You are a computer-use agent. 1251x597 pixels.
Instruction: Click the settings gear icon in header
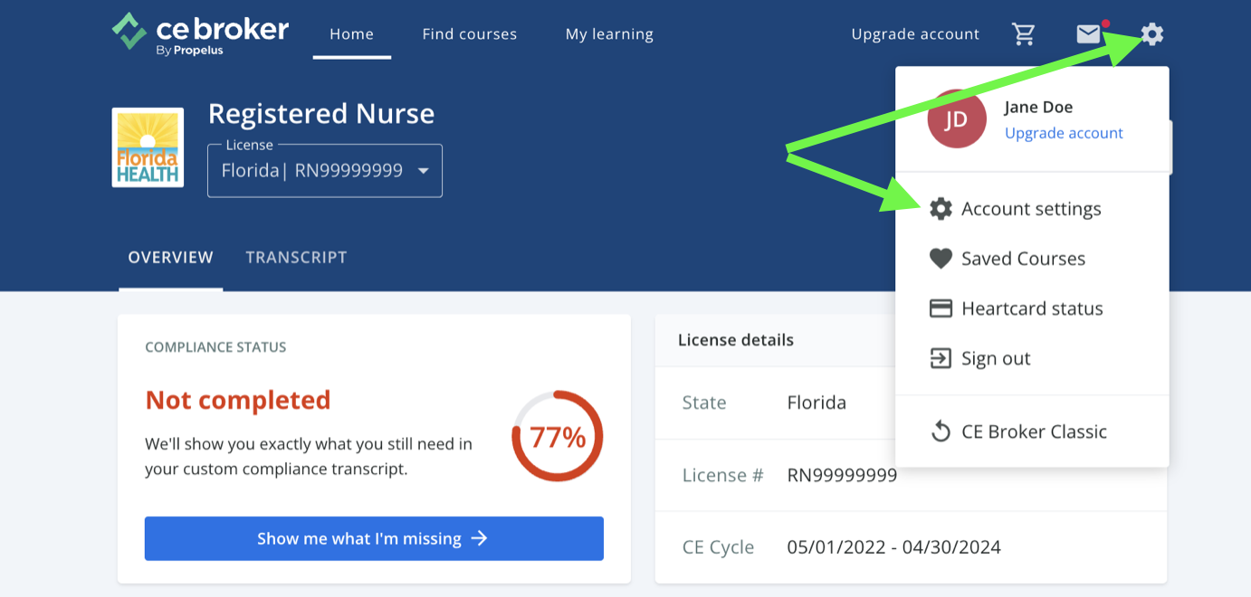coord(1151,34)
